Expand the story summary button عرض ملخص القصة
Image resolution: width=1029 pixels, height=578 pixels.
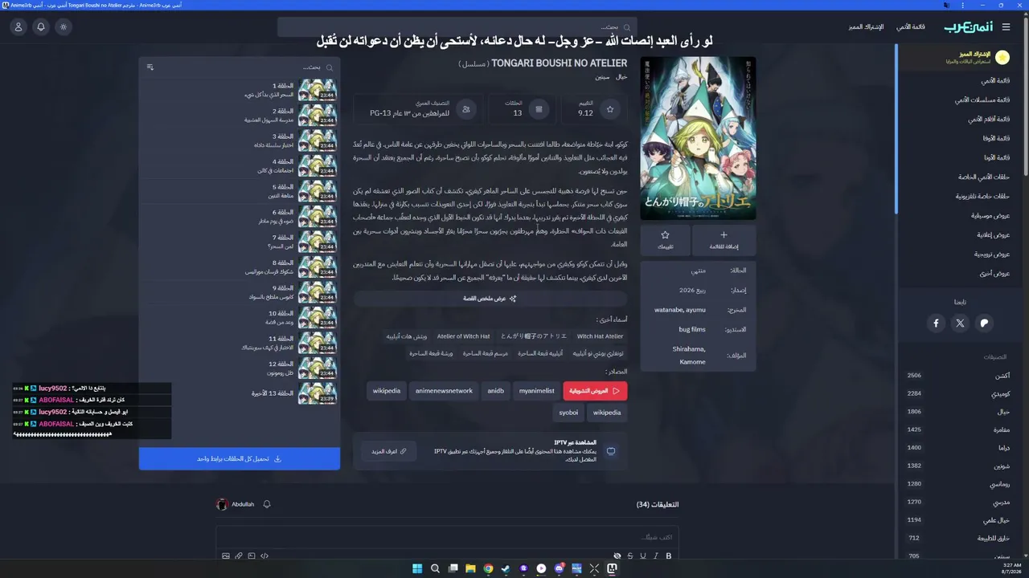point(490,299)
